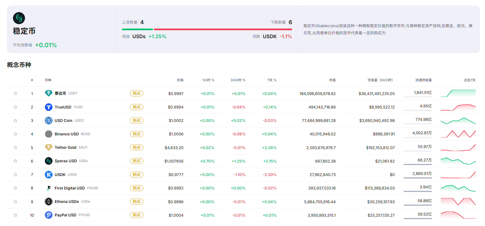The width and height of the screenshot is (485, 226).
Task: Toggle favorite star for First Digital USD
Action: tap(15, 188)
